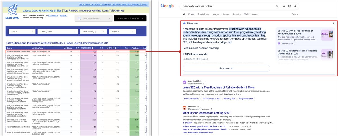Click the Query column header in table
338x136 pixels.
tap(9, 48)
